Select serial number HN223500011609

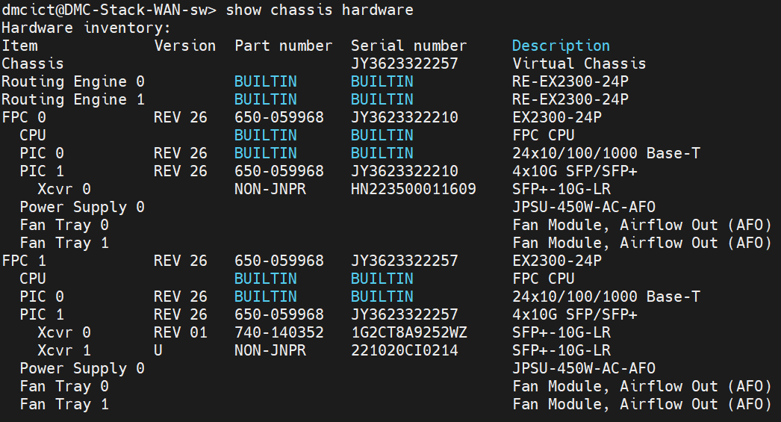pos(413,189)
